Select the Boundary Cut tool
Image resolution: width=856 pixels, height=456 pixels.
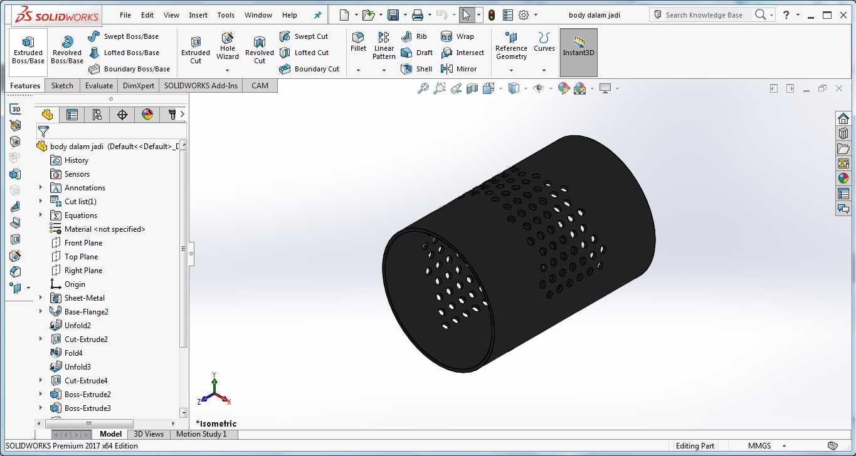[x=309, y=69]
